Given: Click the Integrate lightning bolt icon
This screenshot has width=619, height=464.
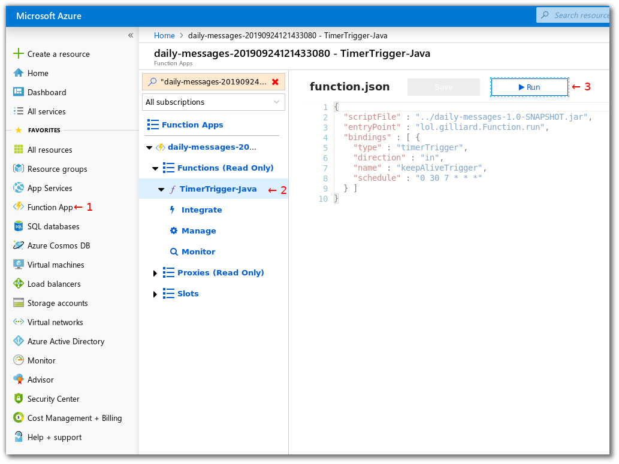Looking at the screenshot, I should [x=172, y=210].
